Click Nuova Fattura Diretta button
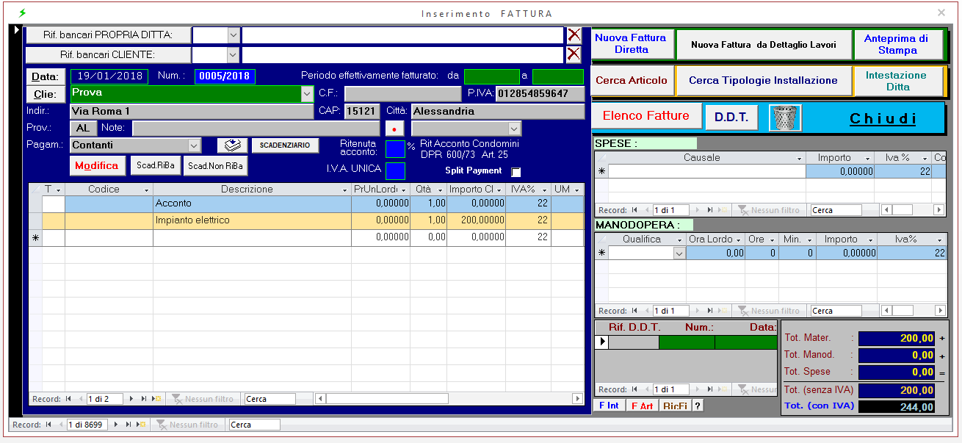The width and height of the screenshot is (962, 443). tap(632, 44)
